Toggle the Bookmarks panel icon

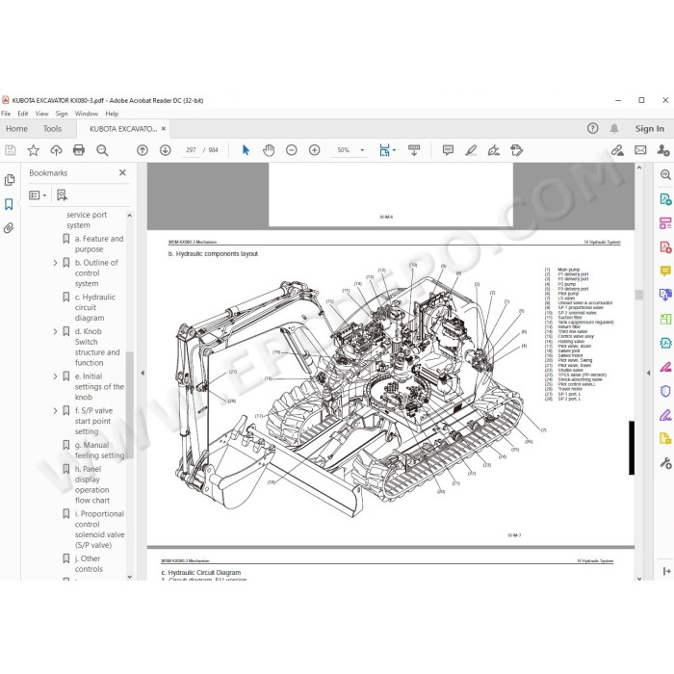pyautogui.click(x=9, y=204)
